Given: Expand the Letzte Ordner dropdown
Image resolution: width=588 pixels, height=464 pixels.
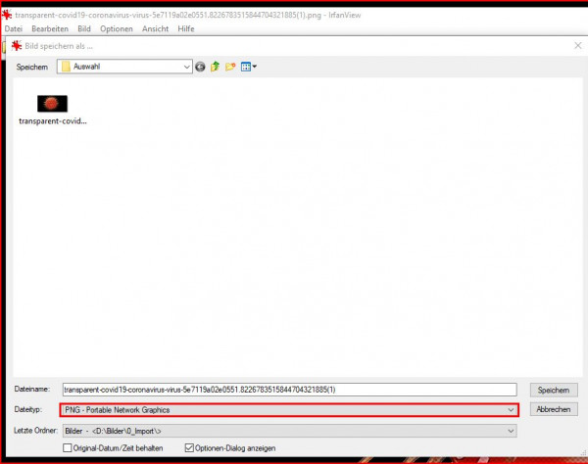Looking at the screenshot, I should tap(289, 431).
